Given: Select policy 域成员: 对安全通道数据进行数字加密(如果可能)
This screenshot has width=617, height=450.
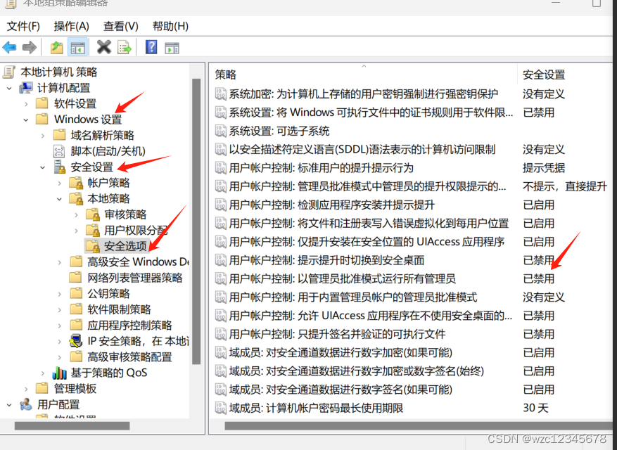Looking at the screenshot, I should pyautogui.click(x=341, y=352).
